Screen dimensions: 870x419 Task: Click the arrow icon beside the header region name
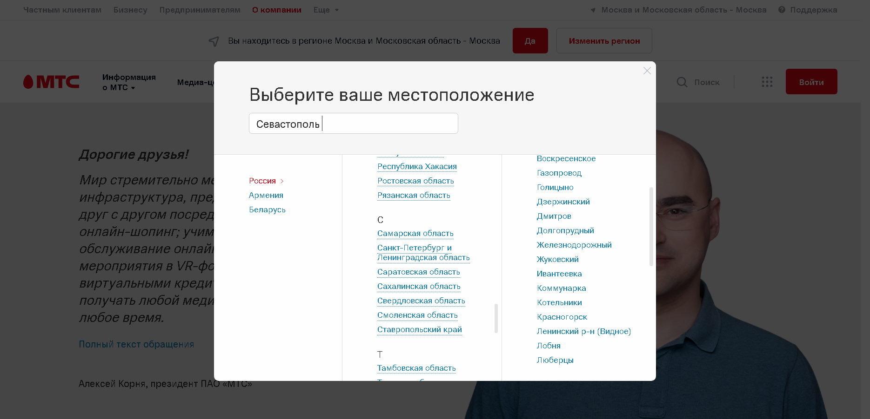click(593, 10)
